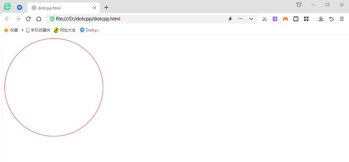Select the dotcpp.html tab
The height and width of the screenshot is (162, 349).
tap(59, 8)
